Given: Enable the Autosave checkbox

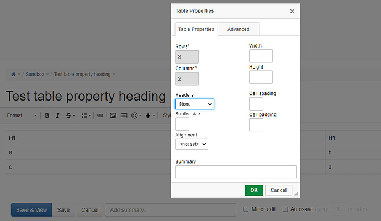Looking at the screenshot, I should (285, 209).
